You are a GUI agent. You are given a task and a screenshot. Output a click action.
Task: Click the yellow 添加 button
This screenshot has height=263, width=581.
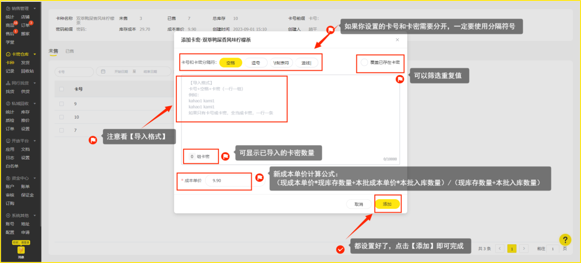coord(387,204)
